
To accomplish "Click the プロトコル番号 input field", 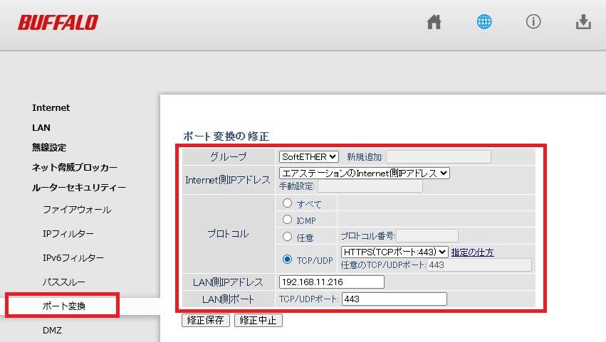I will (x=427, y=235).
